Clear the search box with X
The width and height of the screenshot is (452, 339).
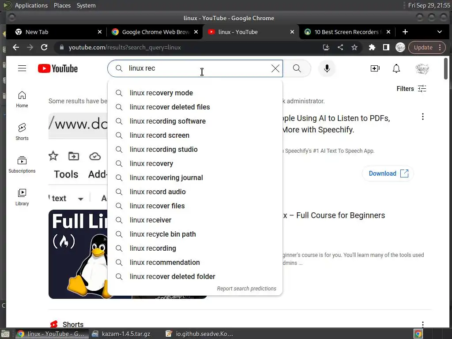(x=275, y=68)
